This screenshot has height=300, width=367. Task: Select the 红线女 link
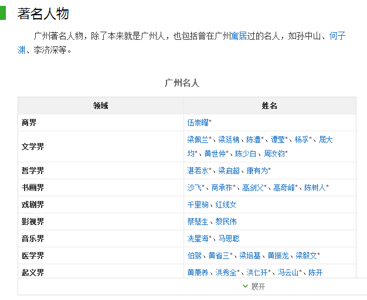pyautogui.click(x=226, y=204)
